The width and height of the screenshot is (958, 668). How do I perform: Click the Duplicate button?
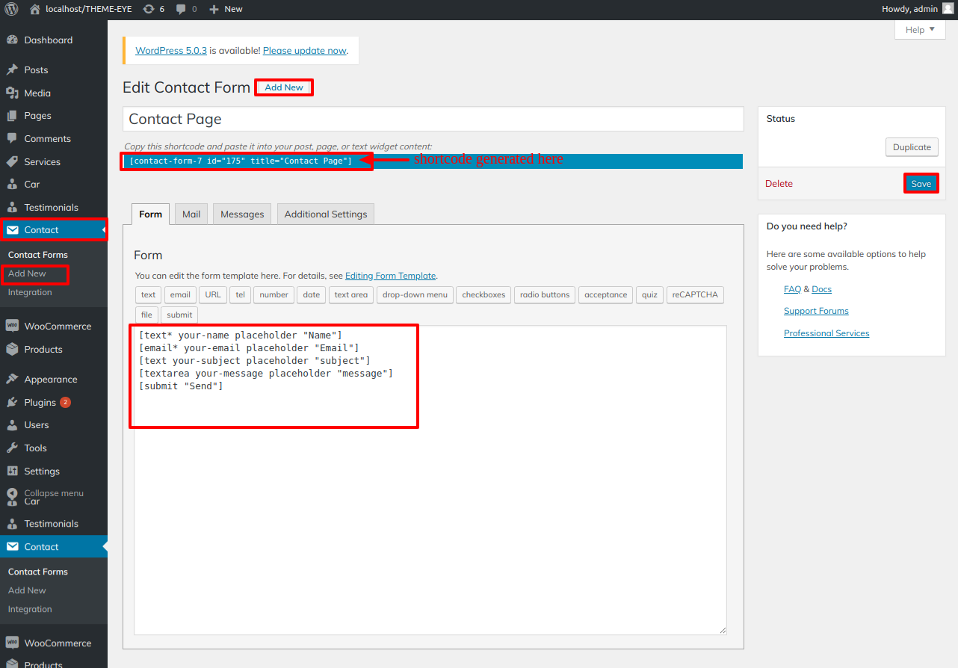pyautogui.click(x=912, y=147)
